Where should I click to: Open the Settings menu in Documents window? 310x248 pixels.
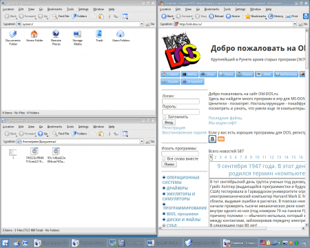[83, 127]
